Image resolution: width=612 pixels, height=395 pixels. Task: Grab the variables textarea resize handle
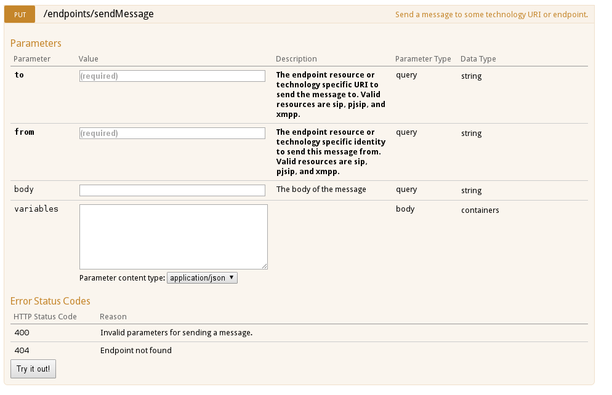click(x=265, y=266)
